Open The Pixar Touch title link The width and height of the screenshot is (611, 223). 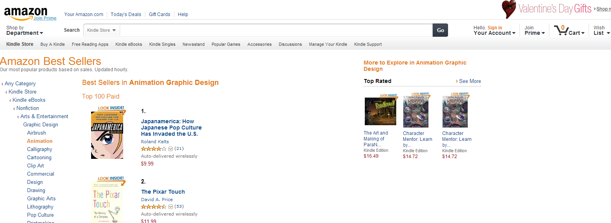pyautogui.click(x=163, y=192)
